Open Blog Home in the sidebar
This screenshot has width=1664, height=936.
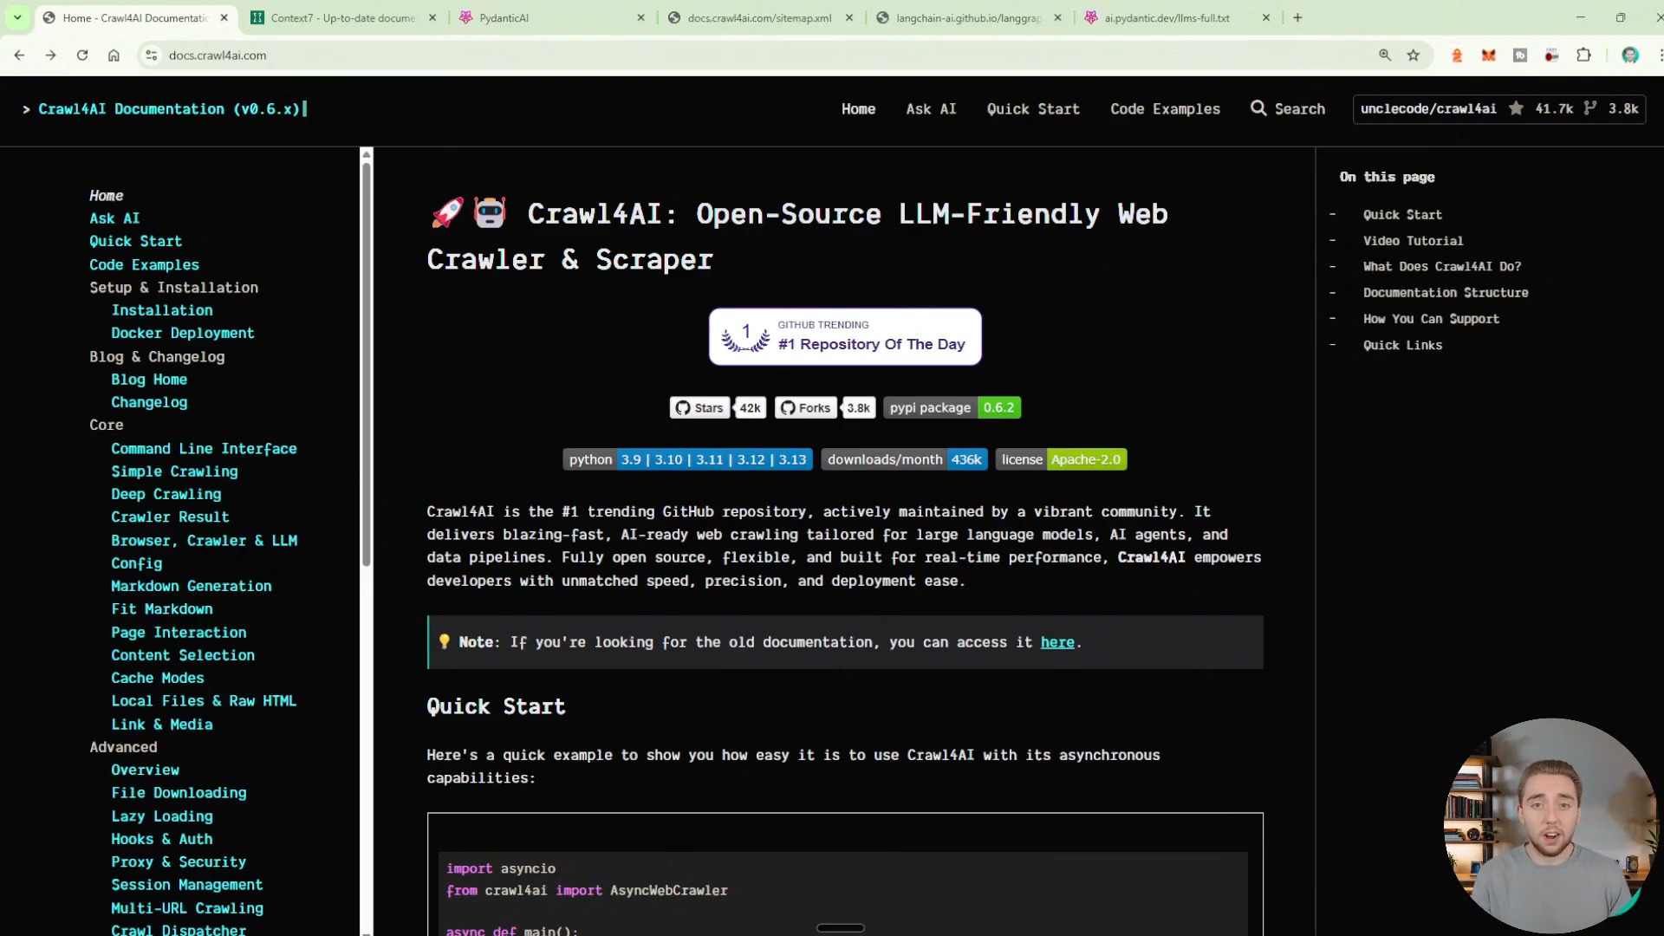coord(149,380)
